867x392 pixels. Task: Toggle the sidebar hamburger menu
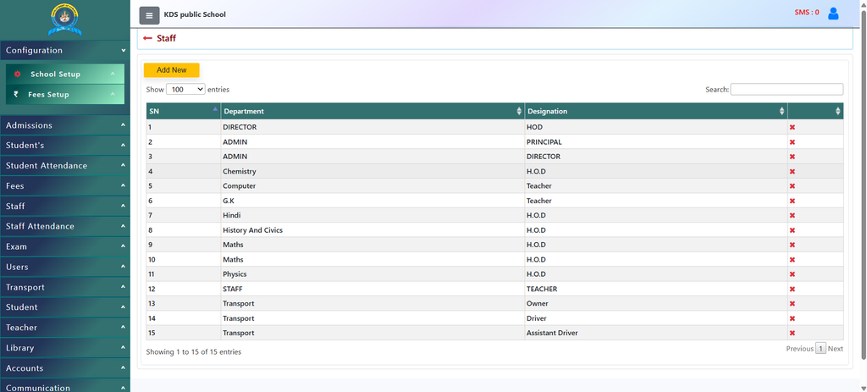click(x=149, y=15)
